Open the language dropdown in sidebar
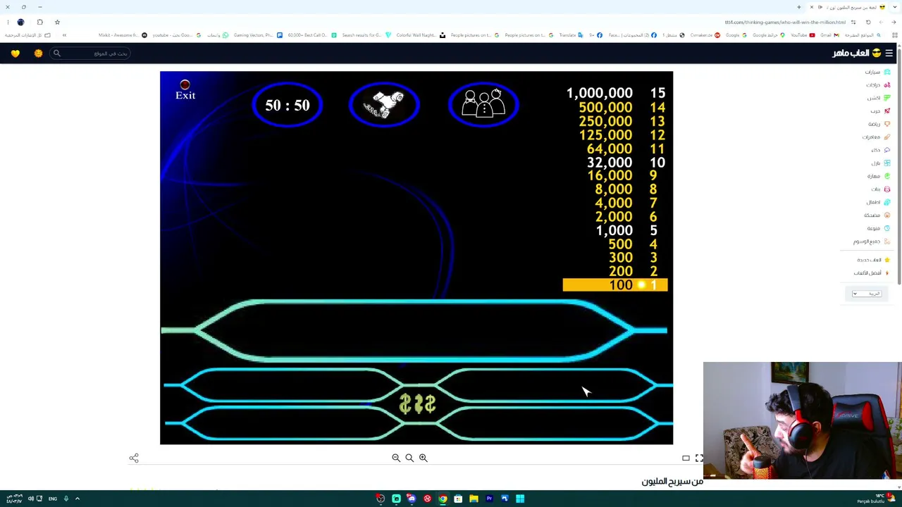902x507 pixels. point(866,294)
